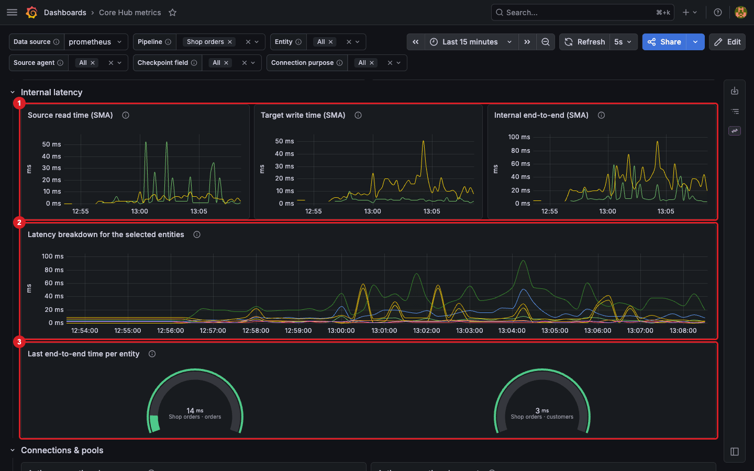Remove the All tag in Connection purpose

372,63
